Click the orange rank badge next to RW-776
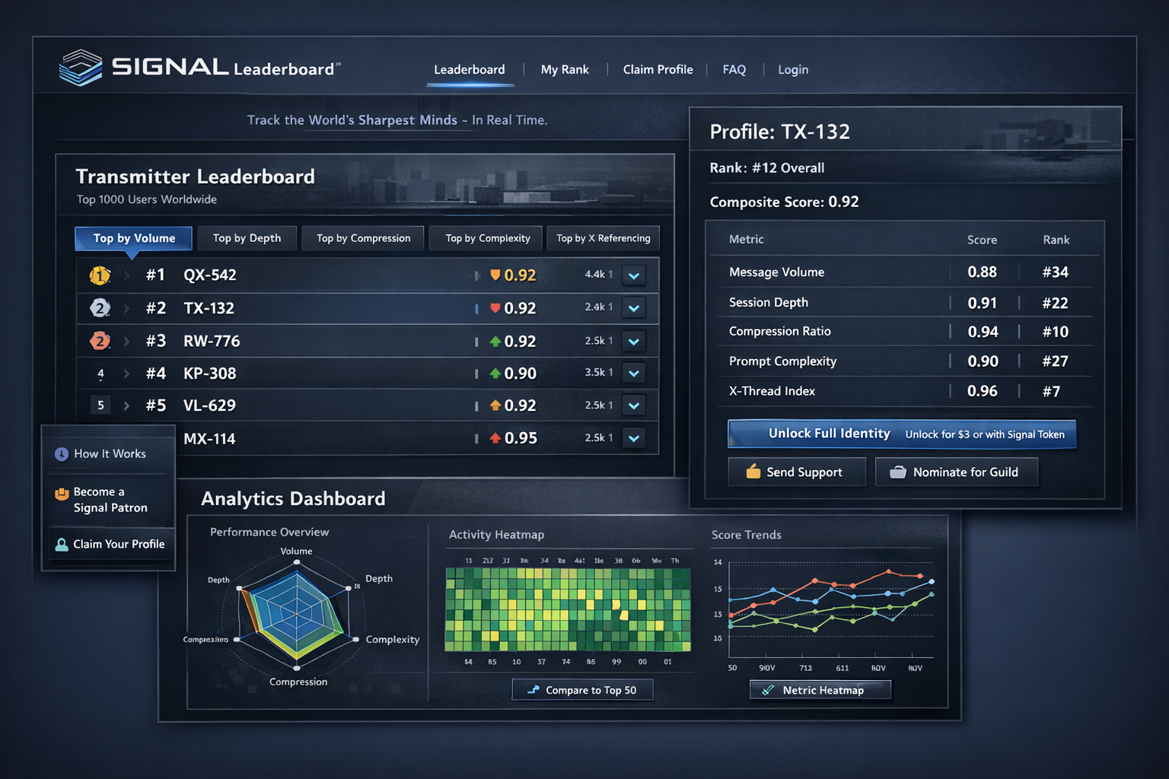 [100, 341]
